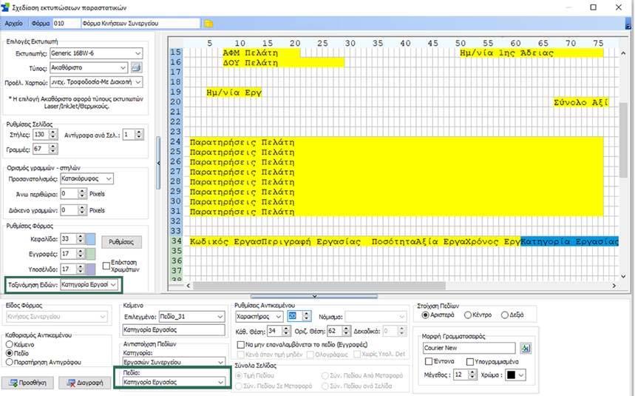
Task: Select the Παρατήρηση Αντιγράφου radio button
Action: tap(10, 363)
